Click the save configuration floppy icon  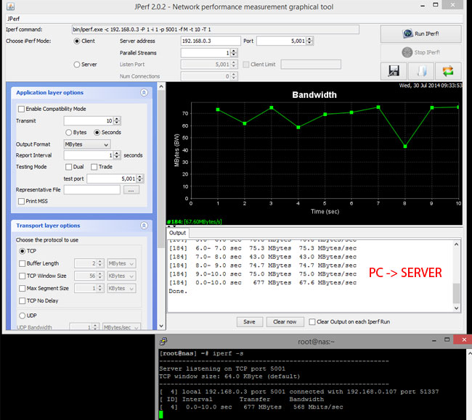394,71
